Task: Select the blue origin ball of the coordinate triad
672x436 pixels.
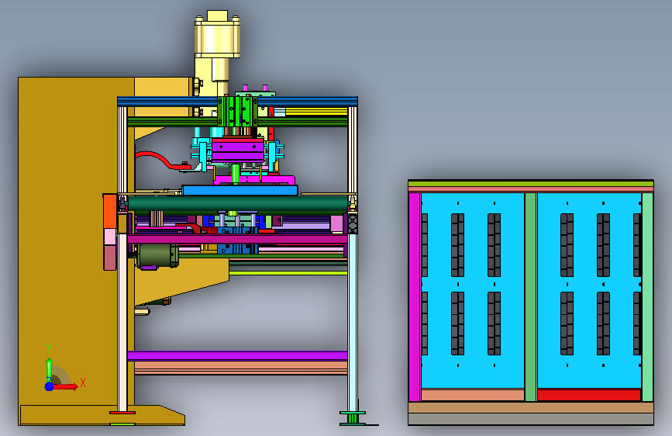Action: (x=50, y=386)
